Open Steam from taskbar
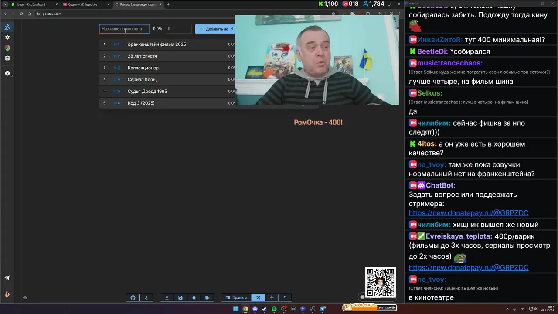The width and height of the screenshot is (558, 314). (265, 309)
